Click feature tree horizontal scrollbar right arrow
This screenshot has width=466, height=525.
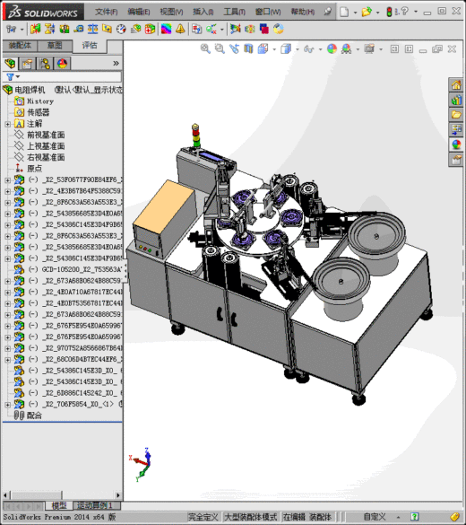pos(118,494)
